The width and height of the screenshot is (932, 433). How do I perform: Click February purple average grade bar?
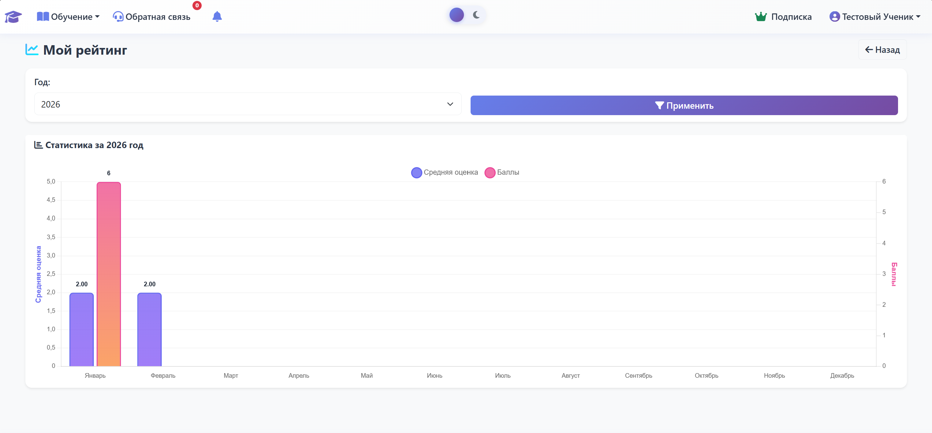coord(149,329)
